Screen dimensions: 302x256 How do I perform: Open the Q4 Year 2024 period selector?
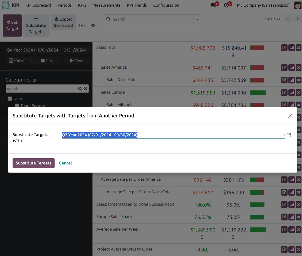tap(47, 50)
